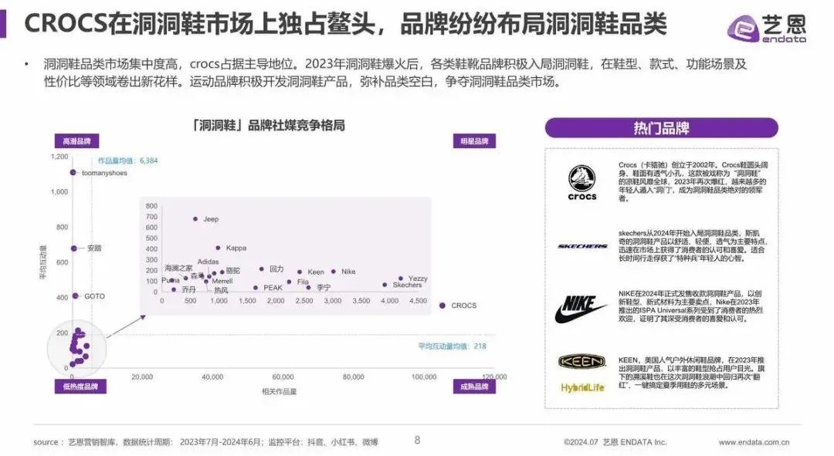Select the Crocs (卡骆驰) description paragraph
Image resolution: width=834 pixels, height=456 pixels.
point(693,182)
